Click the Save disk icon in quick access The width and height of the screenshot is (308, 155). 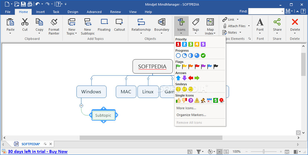pyautogui.click(x=23, y=4)
